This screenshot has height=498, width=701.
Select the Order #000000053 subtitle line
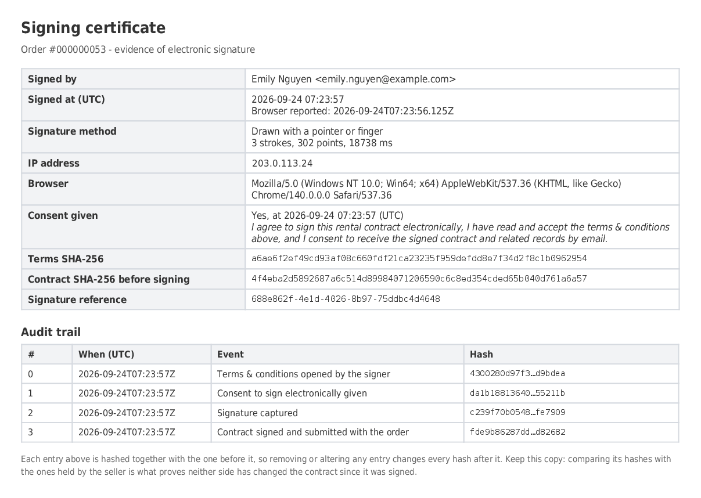point(138,49)
